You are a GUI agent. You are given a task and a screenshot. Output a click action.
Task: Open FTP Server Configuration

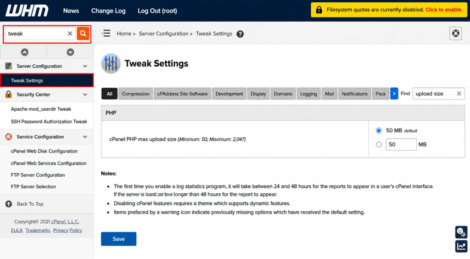pyautogui.click(x=38, y=175)
